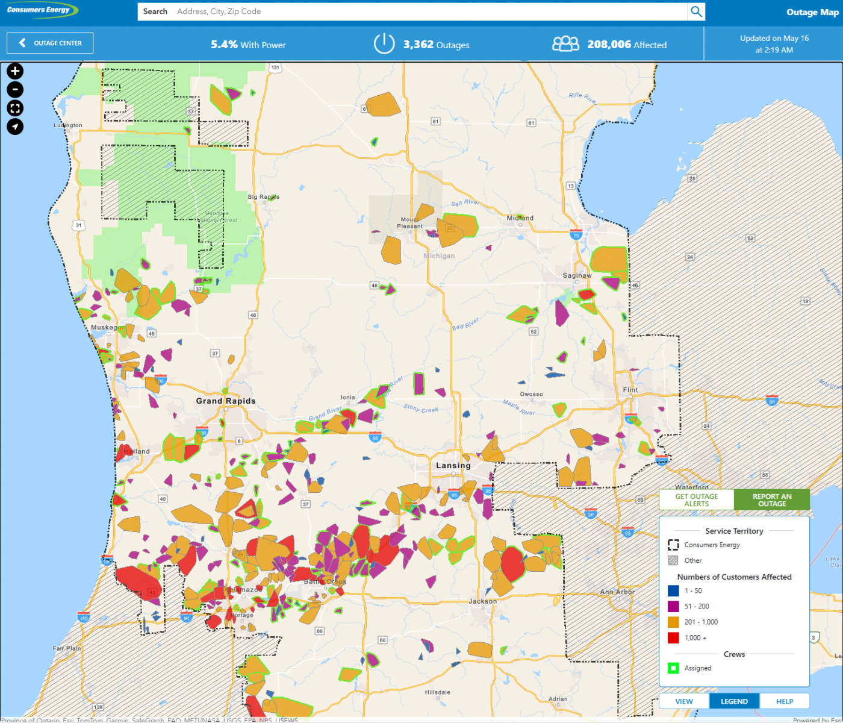Click the affected customers people icon
This screenshot has width=843, height=723.
coord(565,44)
